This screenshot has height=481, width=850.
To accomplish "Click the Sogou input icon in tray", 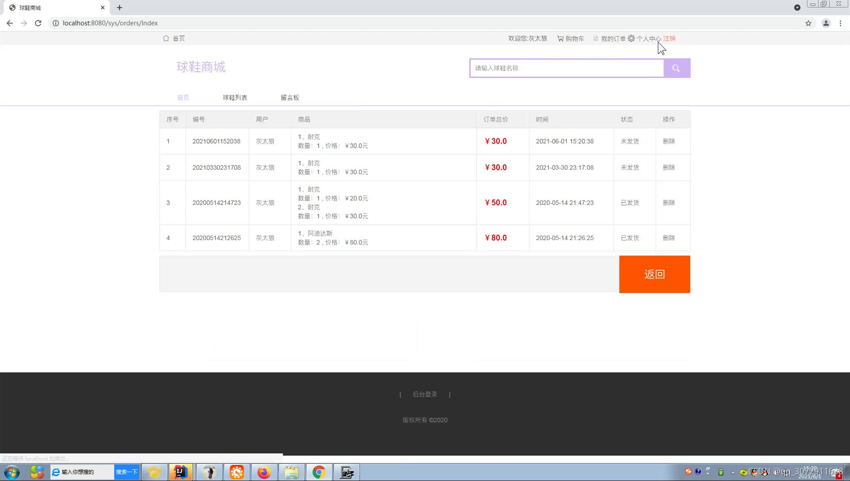I will click(688, 471).
